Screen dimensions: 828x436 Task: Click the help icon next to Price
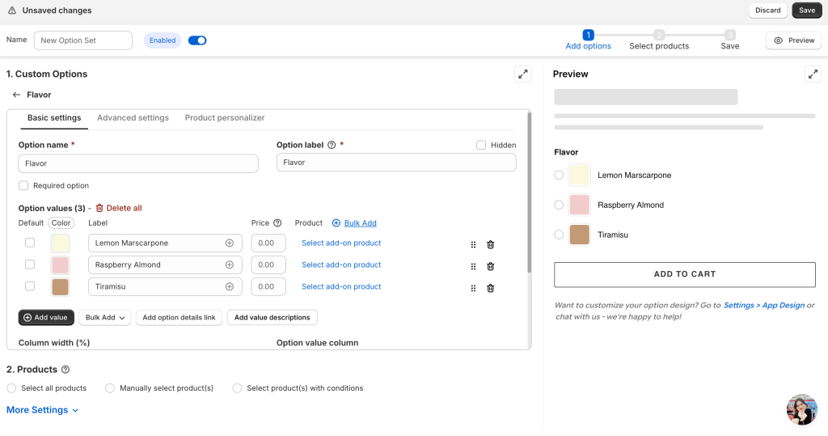[x=277, y=223]
